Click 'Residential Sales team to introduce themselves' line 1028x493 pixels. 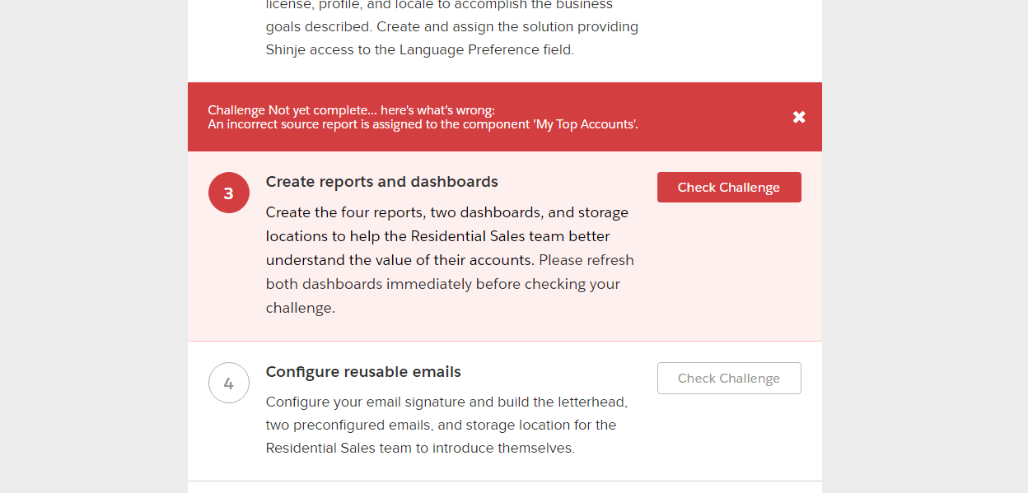420,449
